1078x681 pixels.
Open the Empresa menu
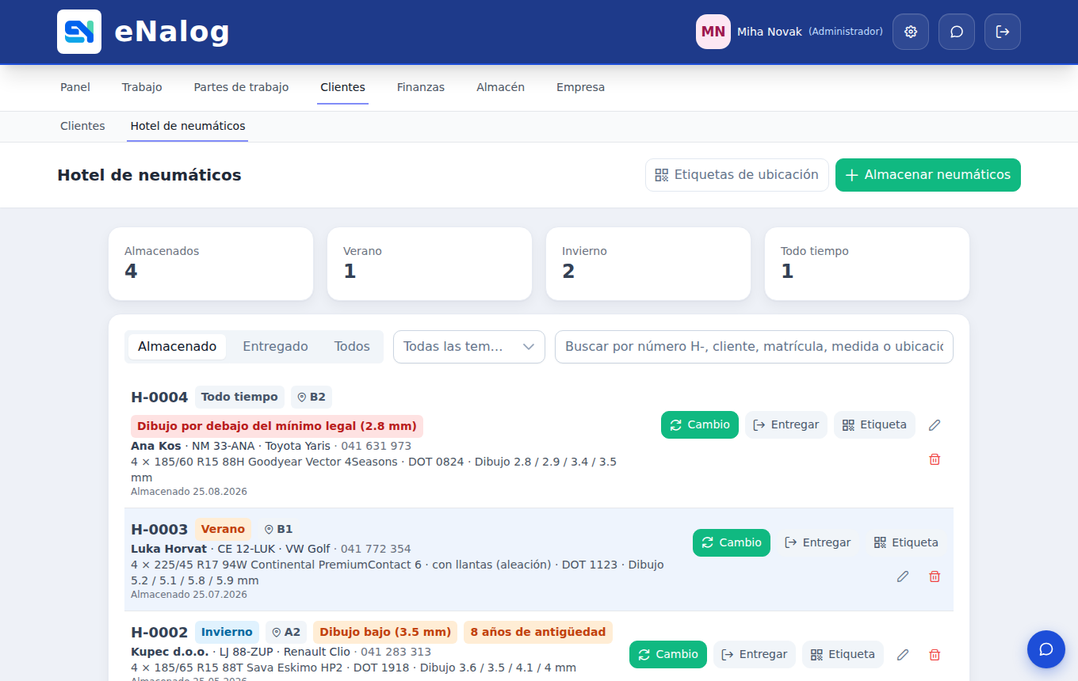point(580,87)
